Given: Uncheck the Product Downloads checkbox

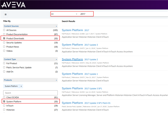Looking at the screenshot, I should [x=4, y=38].
